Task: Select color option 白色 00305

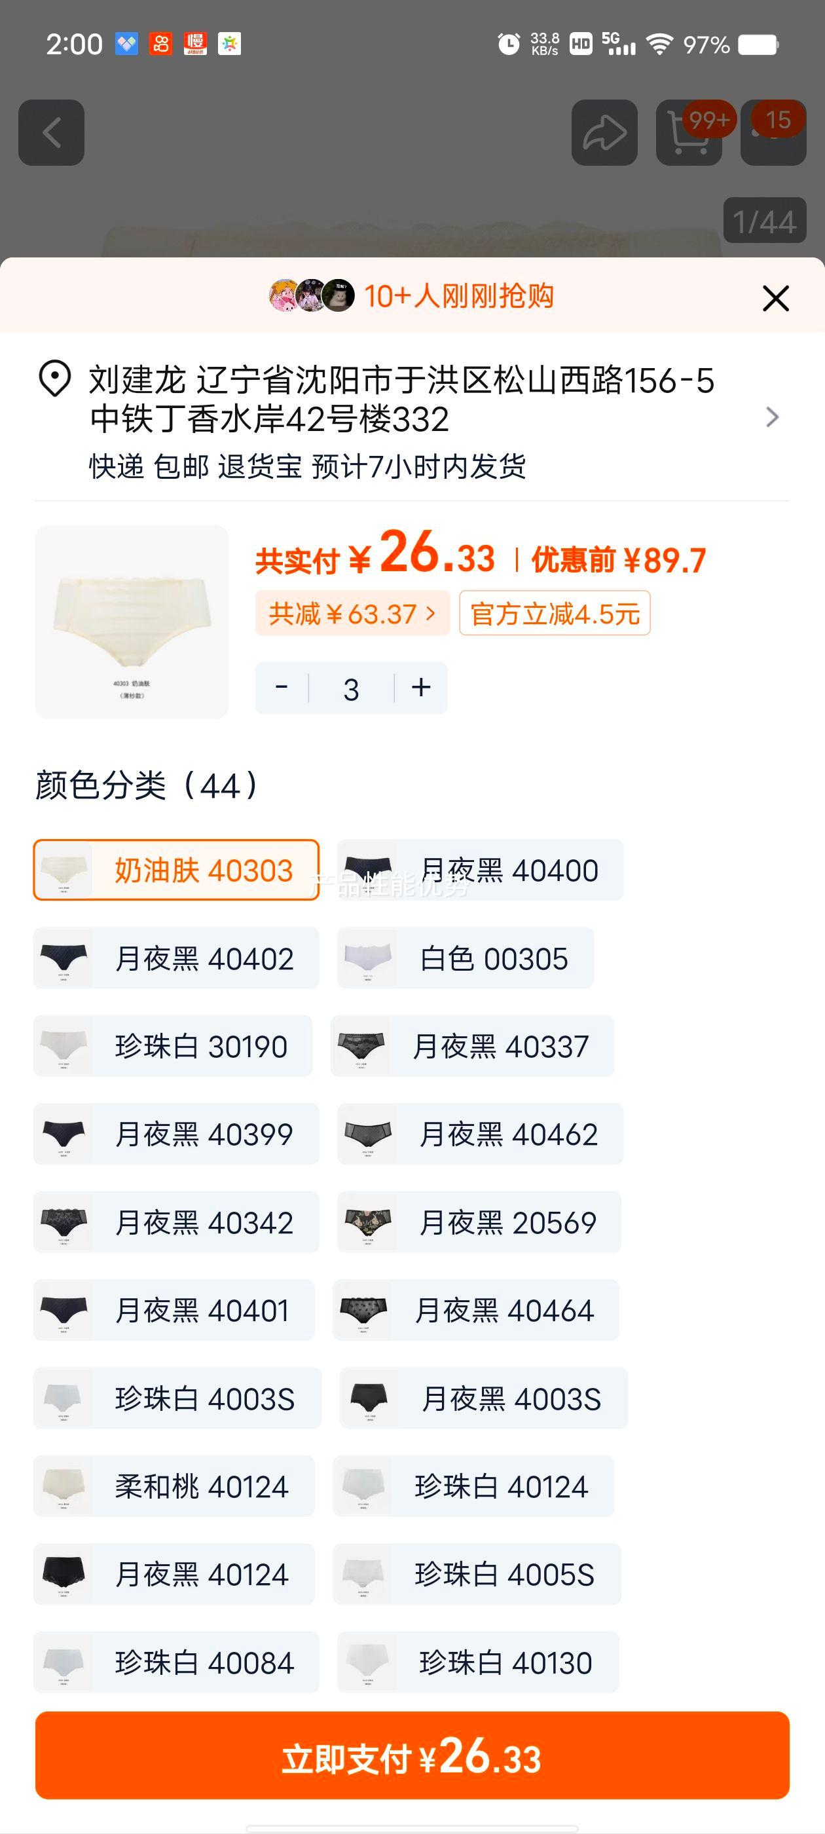Action: [466, 958]
